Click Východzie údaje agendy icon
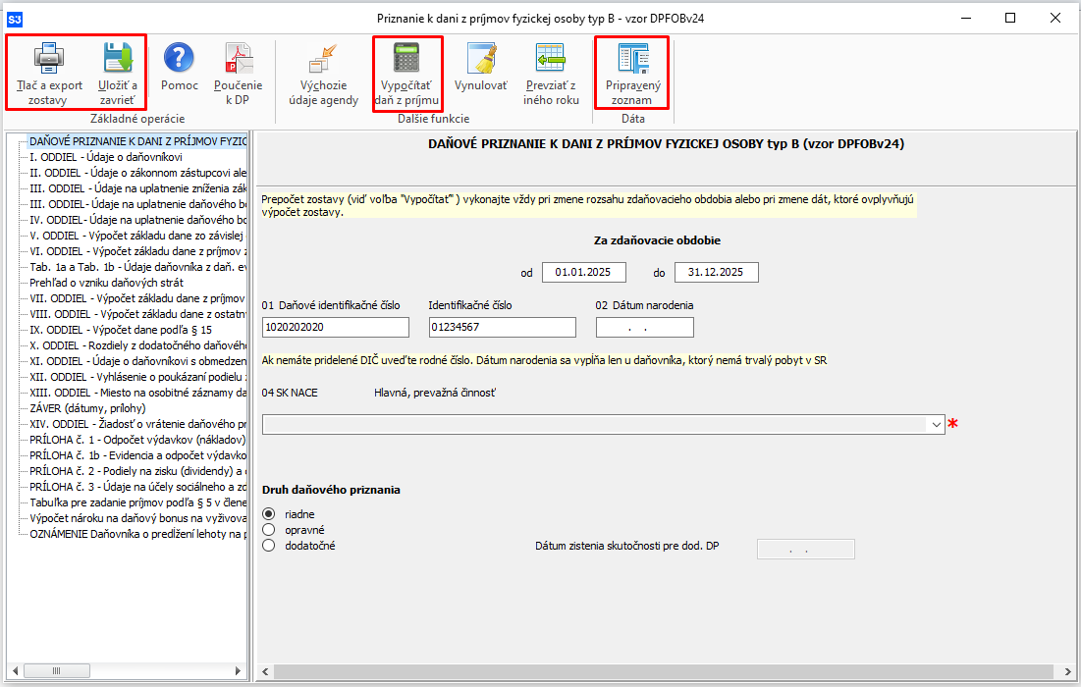 tap(323, 61)
